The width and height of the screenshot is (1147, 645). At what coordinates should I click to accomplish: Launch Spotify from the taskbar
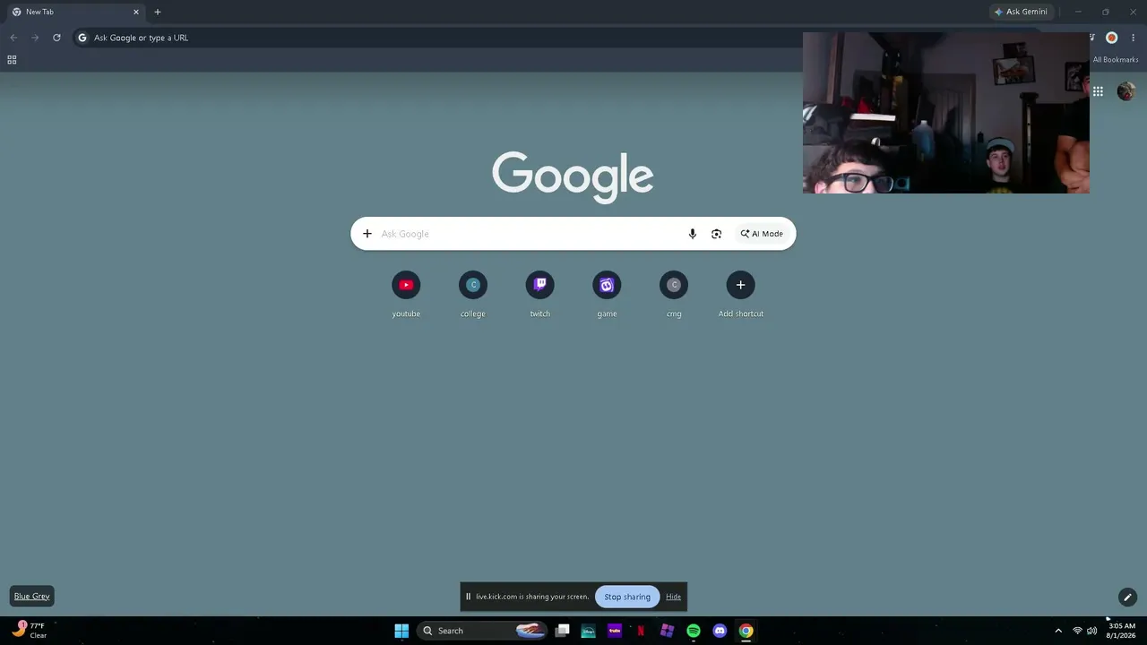point(694,631)
